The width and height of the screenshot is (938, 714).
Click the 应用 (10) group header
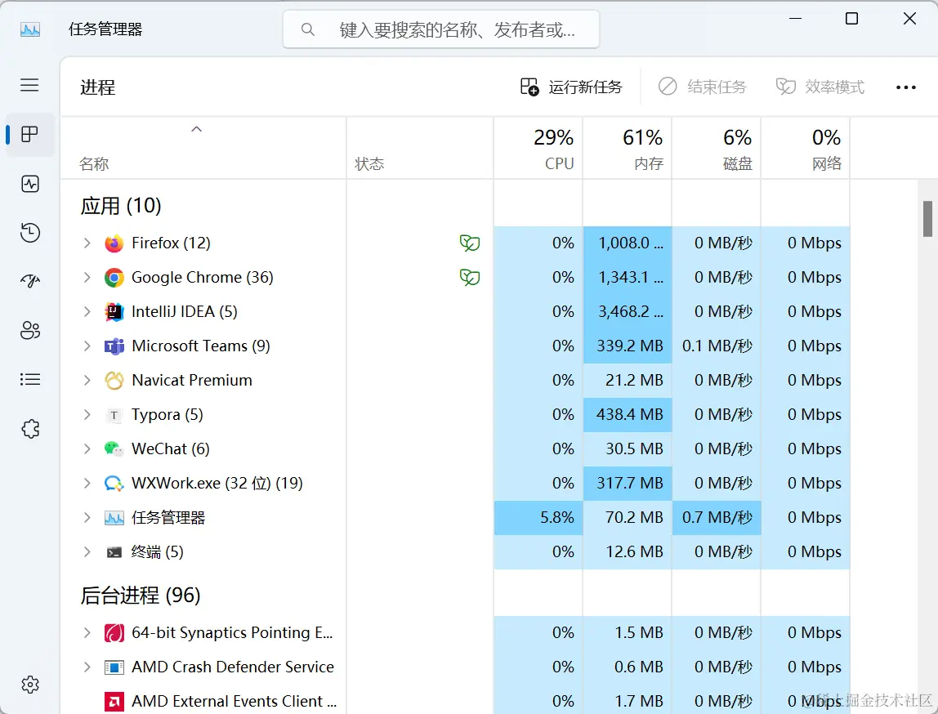pyautogui.click(x=121, y=206)
